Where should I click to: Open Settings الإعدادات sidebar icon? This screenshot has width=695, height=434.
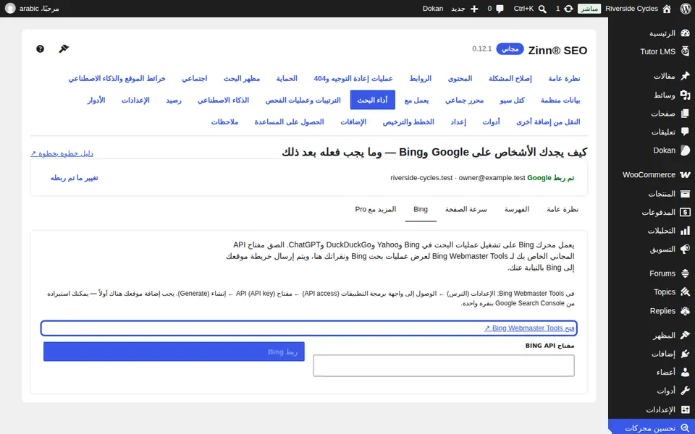click(x=686, y=409)
